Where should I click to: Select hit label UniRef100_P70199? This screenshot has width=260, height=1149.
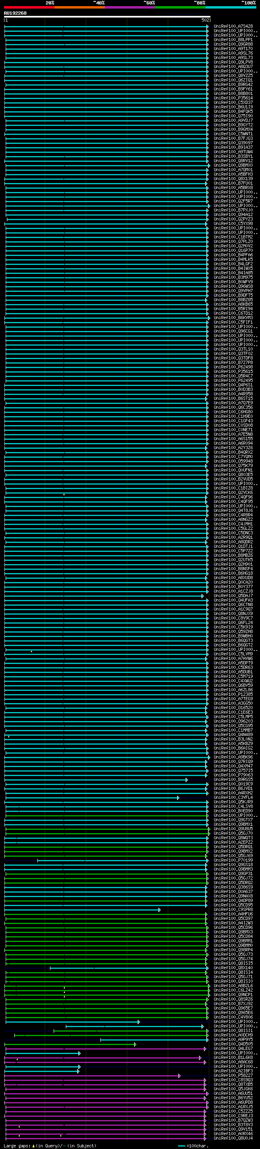click(233, 860)
